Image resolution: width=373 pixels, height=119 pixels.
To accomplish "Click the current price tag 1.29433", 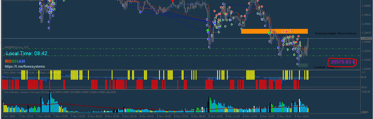I will pos(366,38).
